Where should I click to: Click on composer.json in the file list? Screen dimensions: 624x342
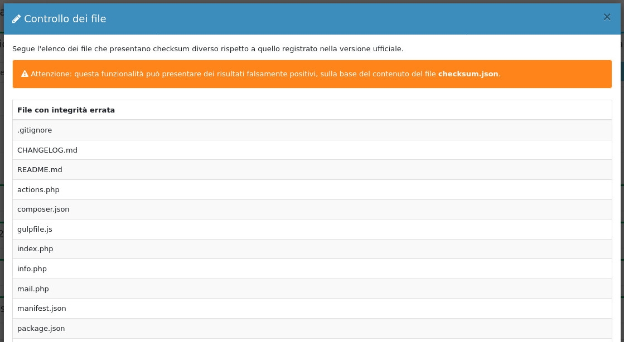point(43,209)
